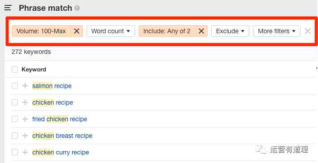Click the plus icon beside salmon recipe
The height and width of the screenshot is (163, 318).
[x=25, y=86]
